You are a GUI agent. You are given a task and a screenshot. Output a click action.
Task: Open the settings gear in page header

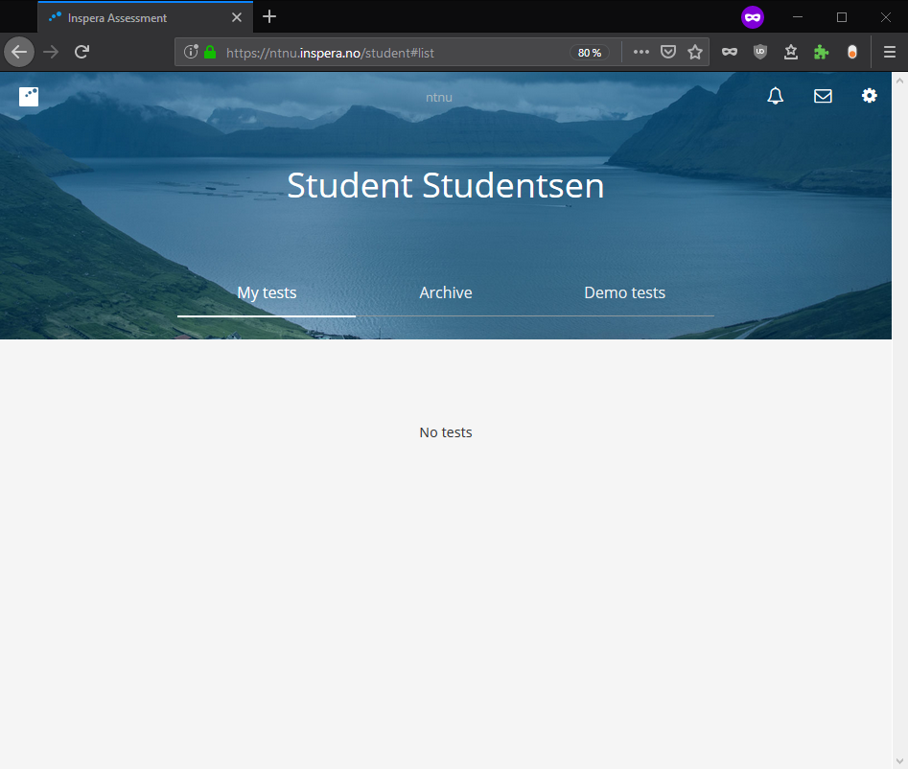point(870,96)
